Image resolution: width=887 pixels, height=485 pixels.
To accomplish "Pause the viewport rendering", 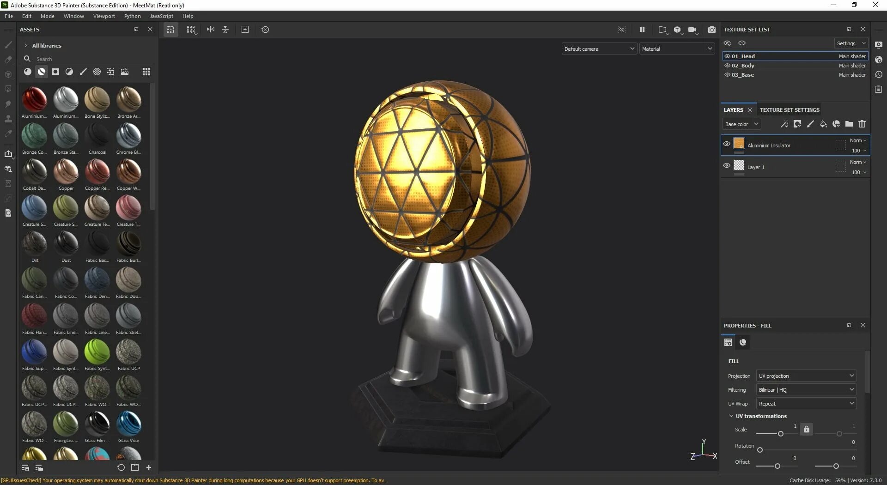I will point(642,29).
